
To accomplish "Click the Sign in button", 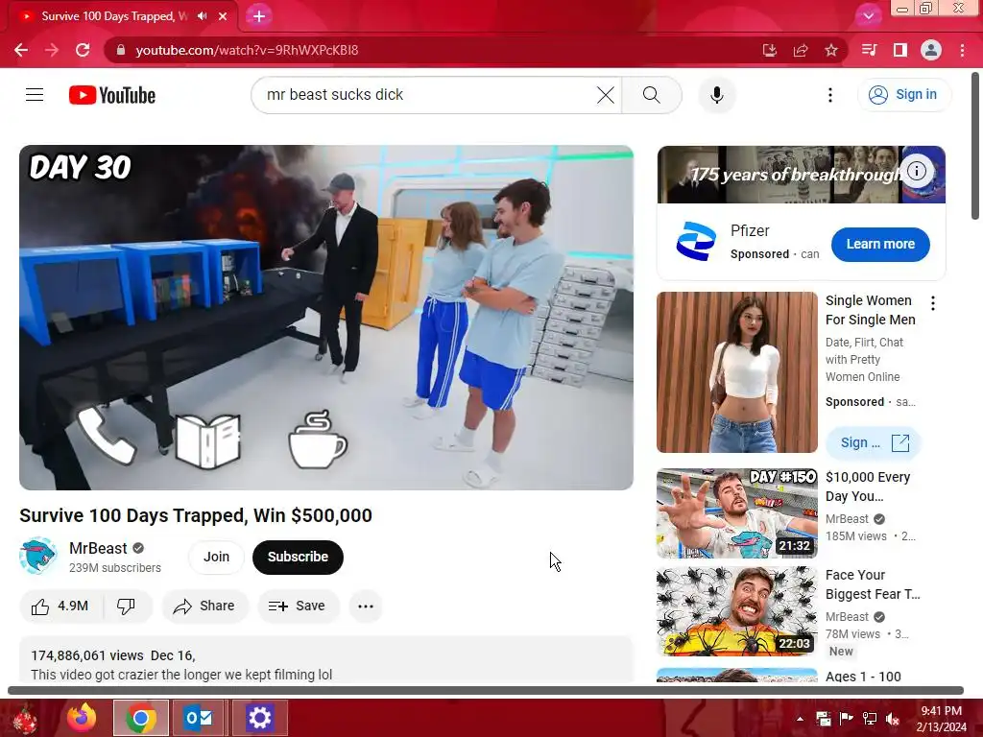I will tap(903, 95).
